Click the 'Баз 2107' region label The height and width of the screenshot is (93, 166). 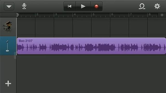click(x=26, y=41)
